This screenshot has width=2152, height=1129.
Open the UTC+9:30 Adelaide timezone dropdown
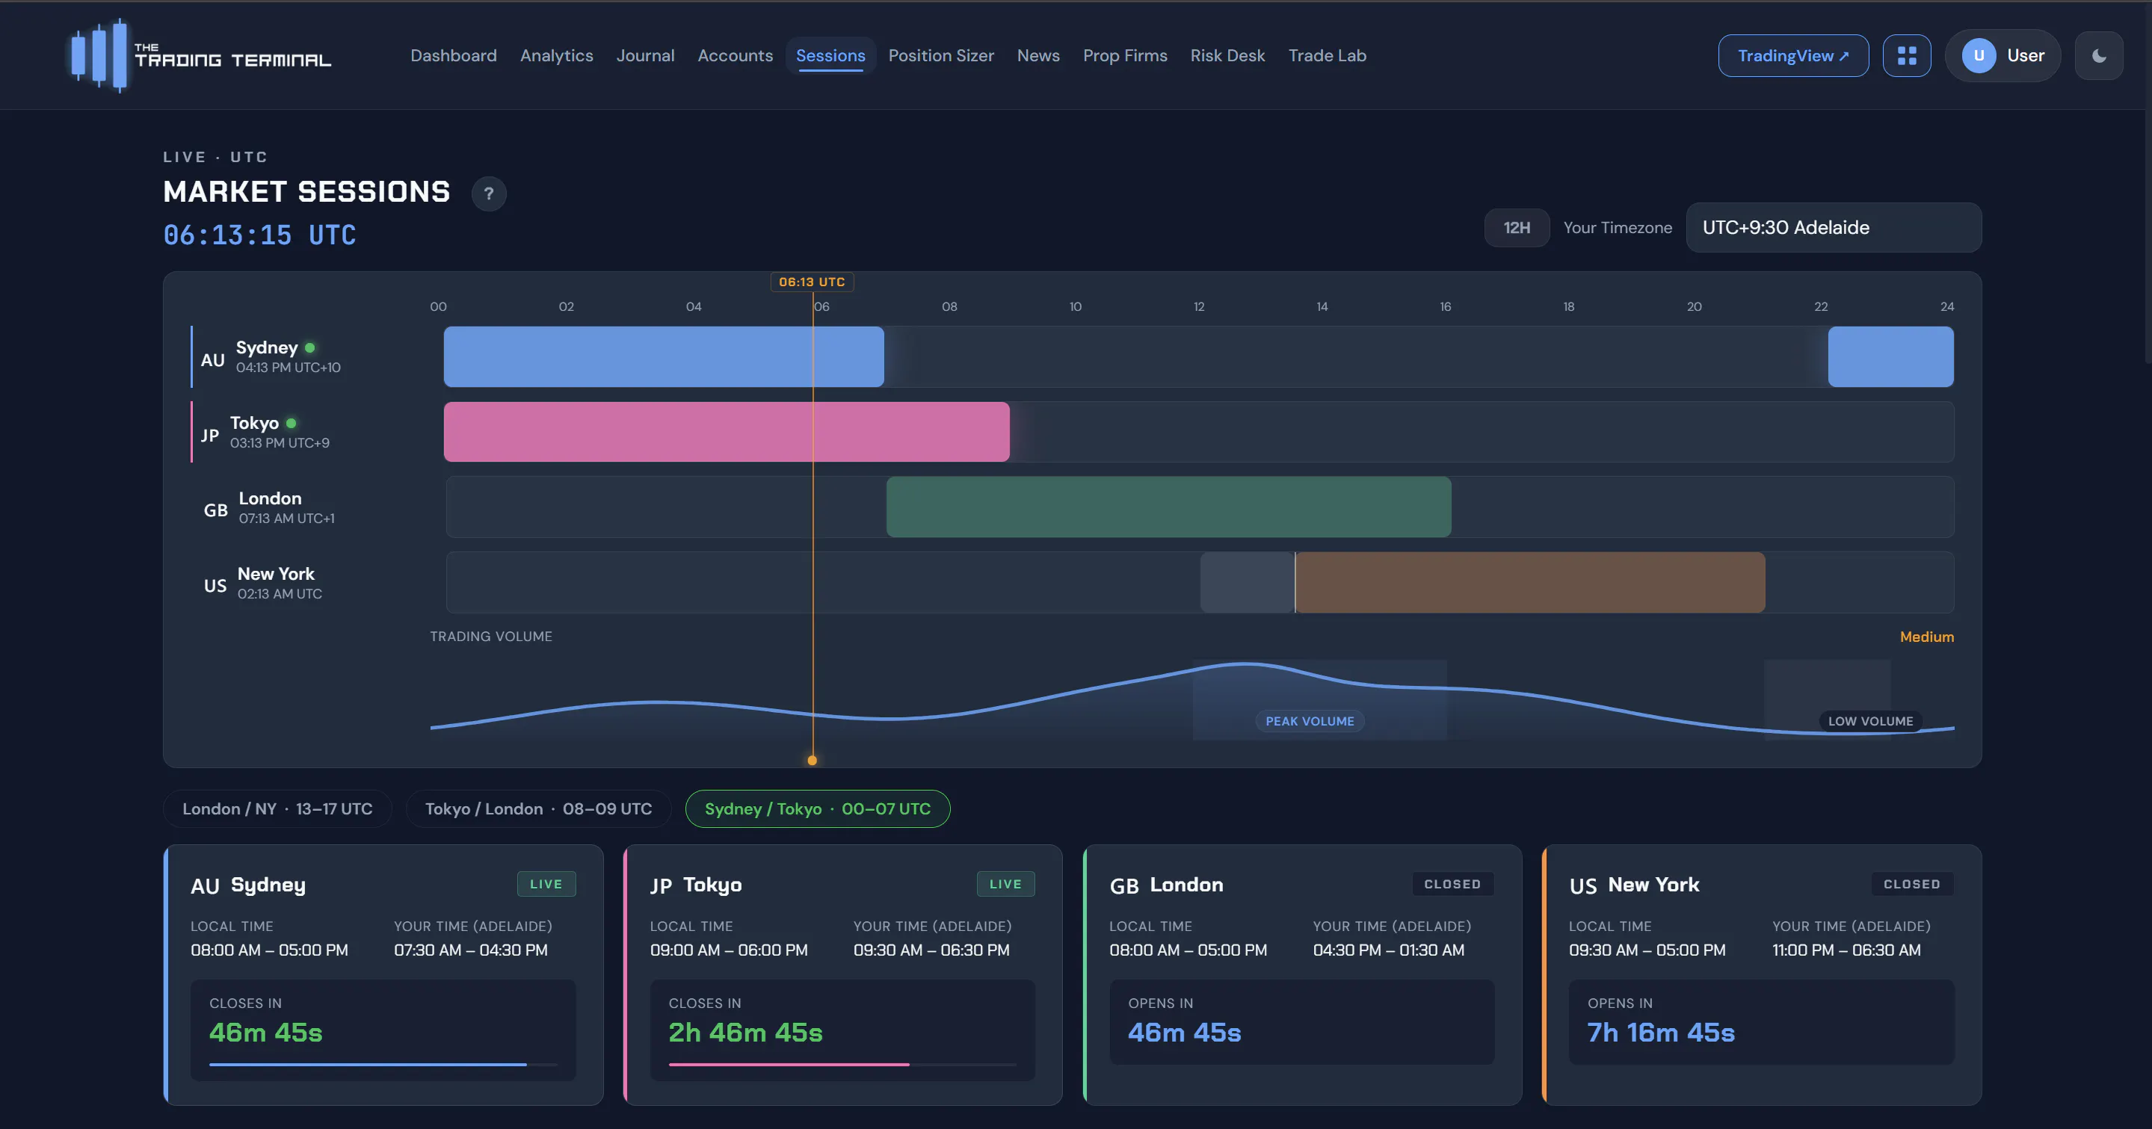click(x=1833, y=227)
